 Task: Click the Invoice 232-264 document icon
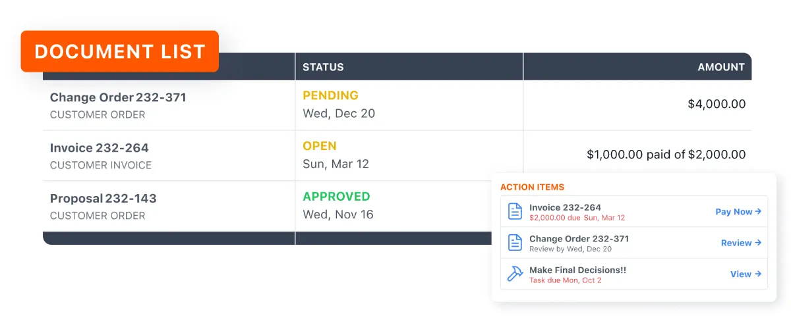click(515, 211)
